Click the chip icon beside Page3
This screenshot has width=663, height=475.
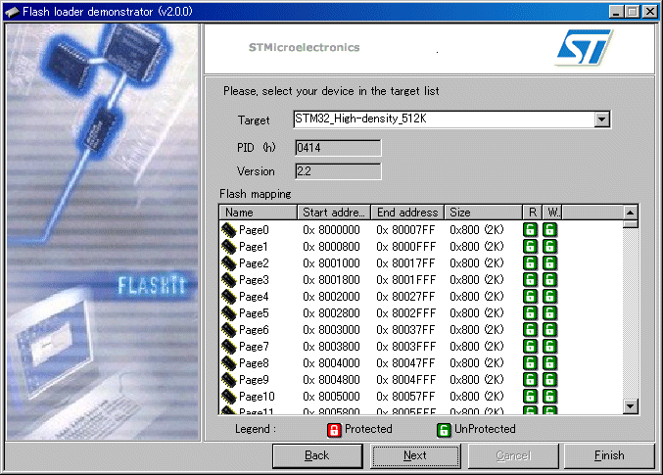coord(229,280)
